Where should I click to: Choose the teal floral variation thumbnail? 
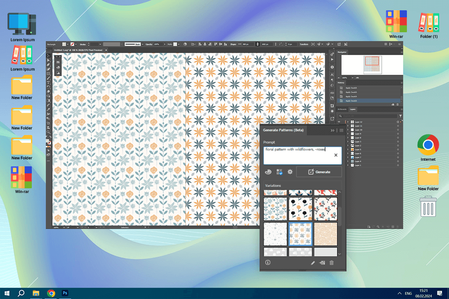point(275,209)
